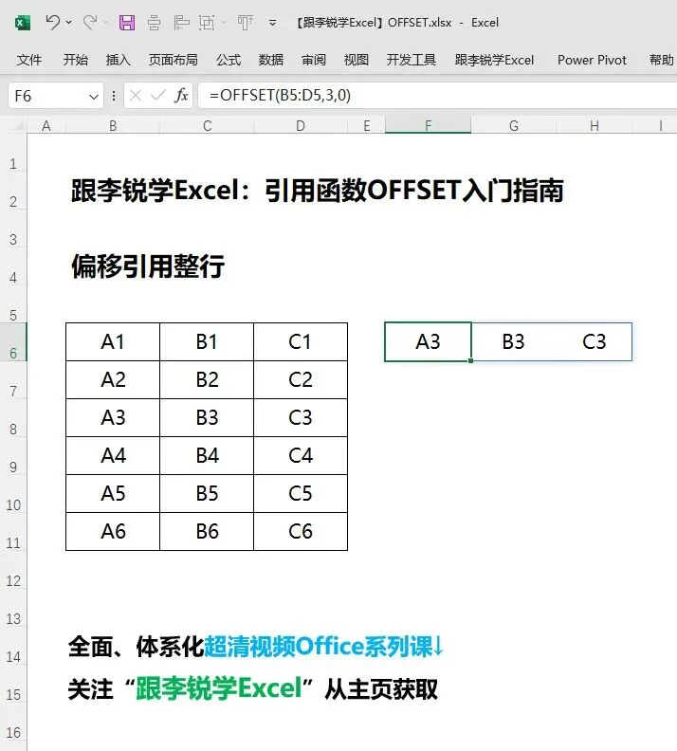Click the align left objects icon
This screenshot has height=751, width=677.
pos(181,23)
